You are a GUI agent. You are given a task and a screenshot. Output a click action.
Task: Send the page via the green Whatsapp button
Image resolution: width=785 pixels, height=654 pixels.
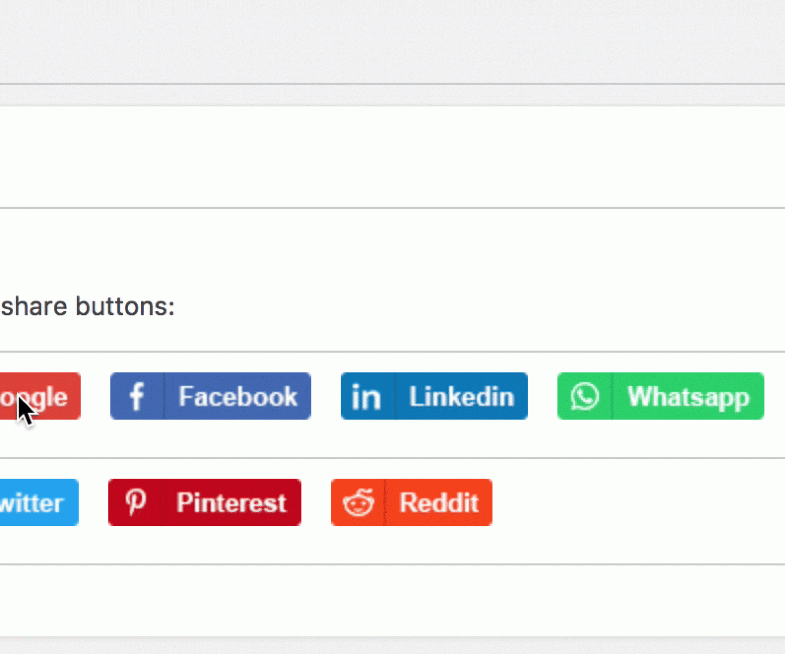pyautogui.click(x=688, y=396)
